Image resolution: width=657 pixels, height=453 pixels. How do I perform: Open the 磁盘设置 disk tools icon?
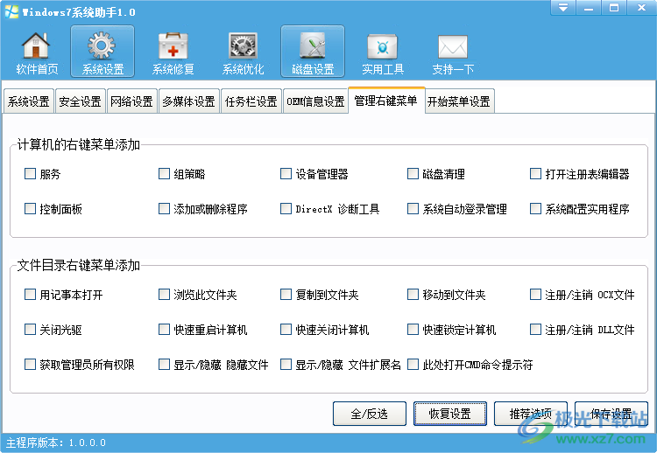(313, 52)
